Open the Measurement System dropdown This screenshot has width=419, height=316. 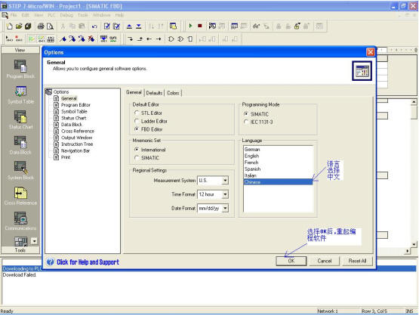[x=225, y=181]
